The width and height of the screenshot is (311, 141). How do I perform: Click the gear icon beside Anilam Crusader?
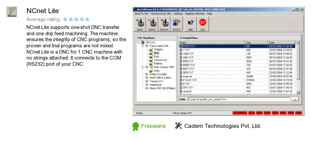click(x=147, y=74)
